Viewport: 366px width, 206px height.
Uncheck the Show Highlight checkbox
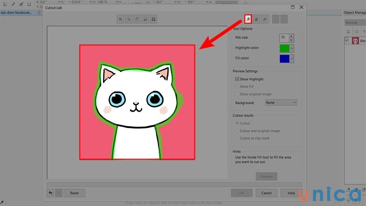click(237, 79)
